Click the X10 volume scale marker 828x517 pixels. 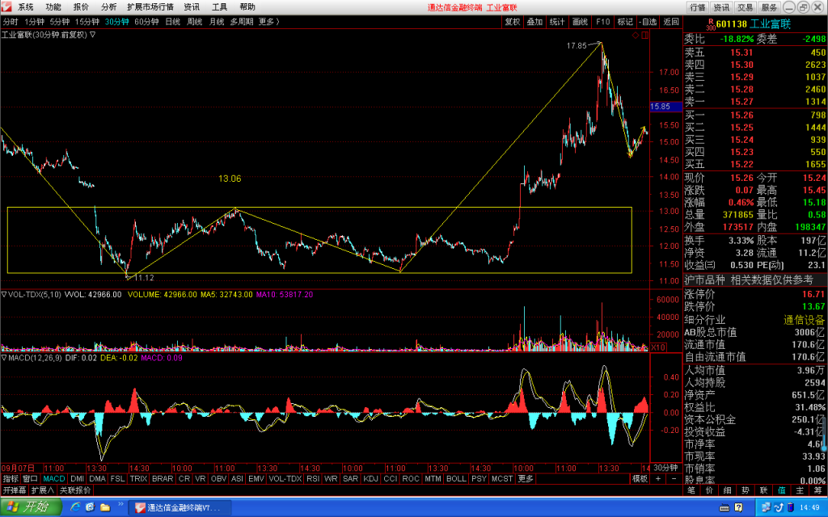pos(658,347)
